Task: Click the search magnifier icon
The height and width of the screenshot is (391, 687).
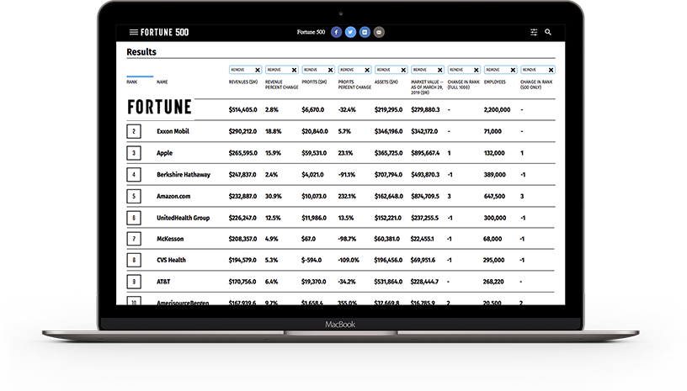Action: coord(548,33)
